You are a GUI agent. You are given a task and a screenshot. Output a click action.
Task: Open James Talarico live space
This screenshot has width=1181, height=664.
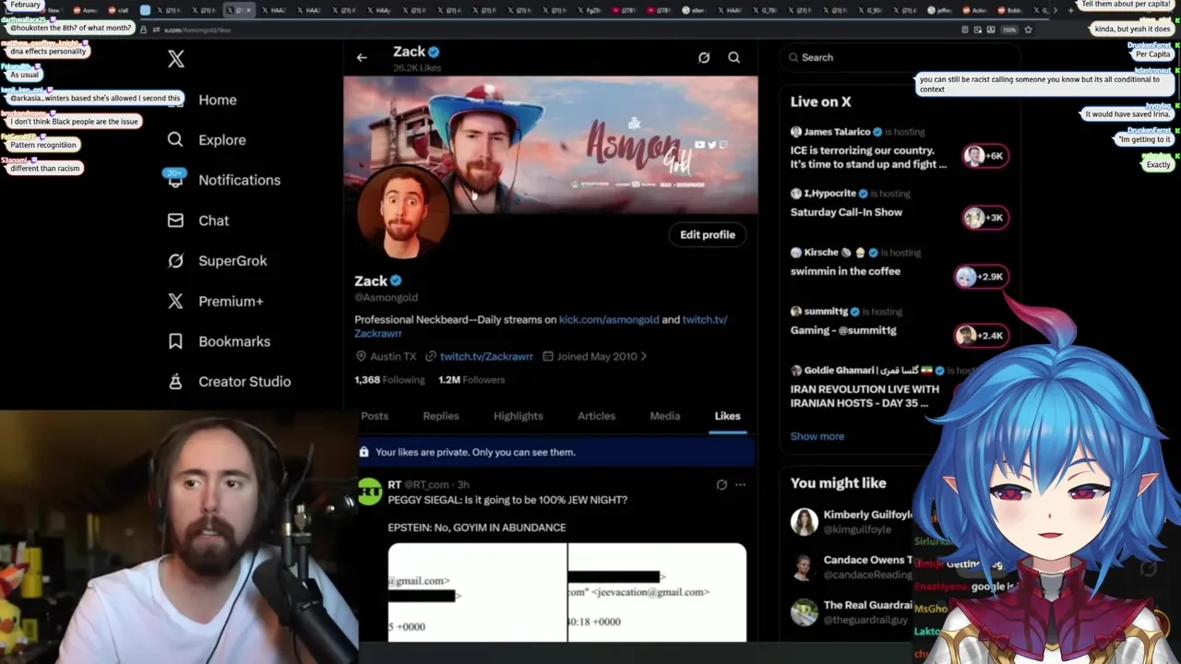pos(868,157)
